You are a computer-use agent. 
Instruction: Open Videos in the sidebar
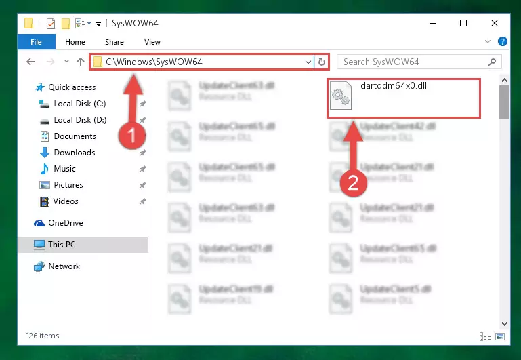coord(66,201)
